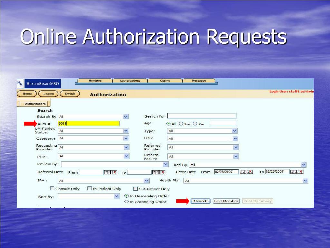Open calendar icon for Referral Date From
The width and height of the screenshot is (330, 248).
[107, 172]
